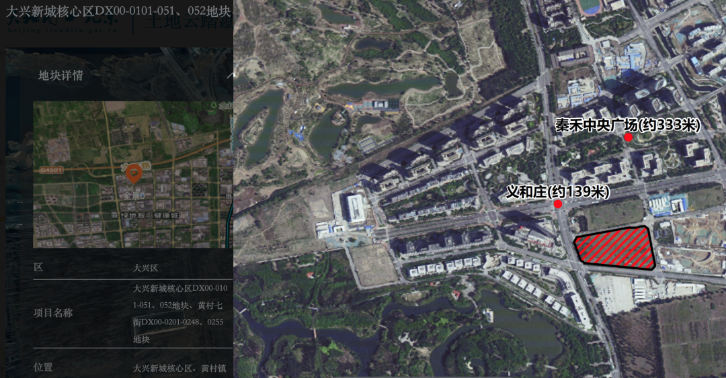The width and height of the screenshot is (726, 378).
Task: Select the 区 row label
Action: [x=38, y=267]
